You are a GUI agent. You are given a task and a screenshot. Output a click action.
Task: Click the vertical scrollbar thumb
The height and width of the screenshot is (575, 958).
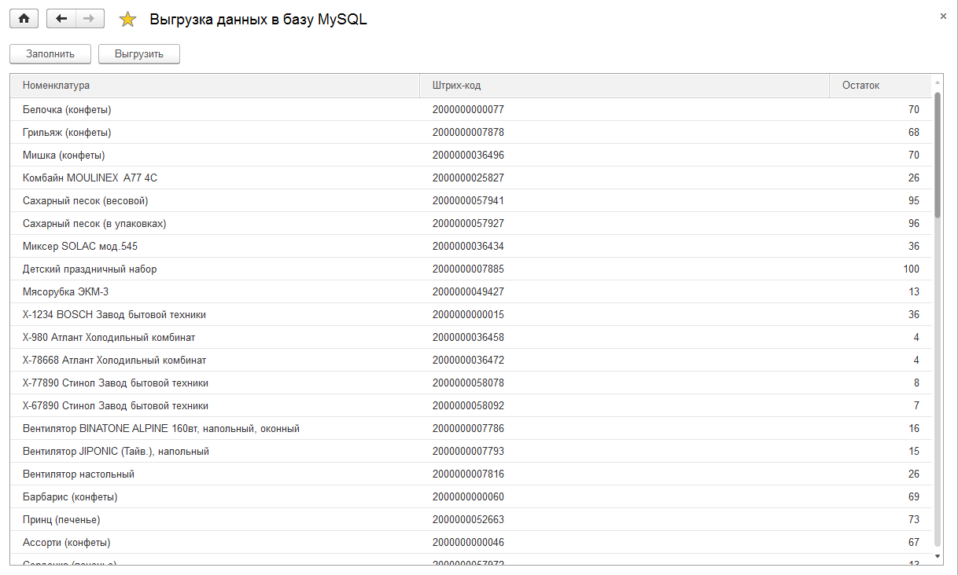(937, 154)
